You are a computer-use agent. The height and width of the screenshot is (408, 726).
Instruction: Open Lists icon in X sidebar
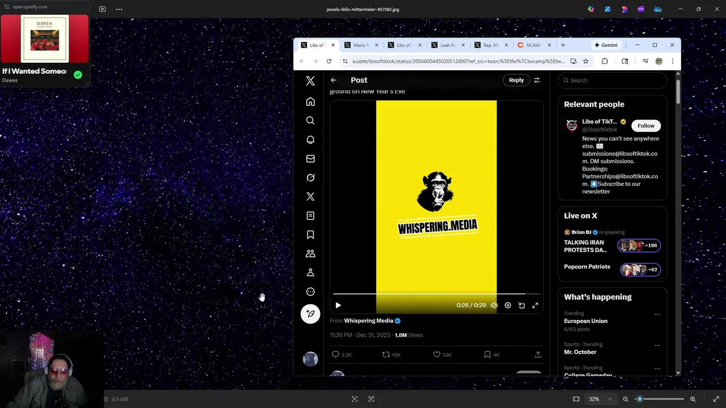(310, 216)
